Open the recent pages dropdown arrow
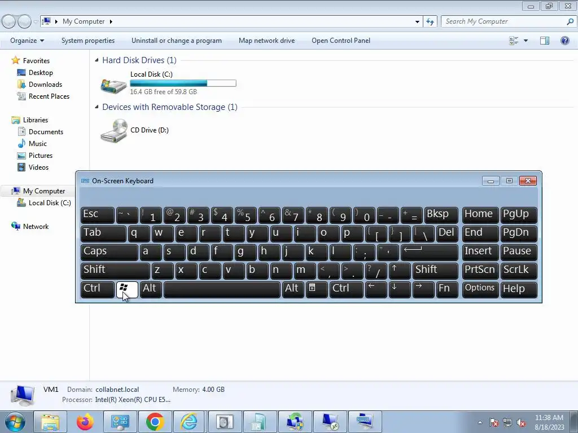The height and width of the screenshot is (433, 578). coord(36,22)
